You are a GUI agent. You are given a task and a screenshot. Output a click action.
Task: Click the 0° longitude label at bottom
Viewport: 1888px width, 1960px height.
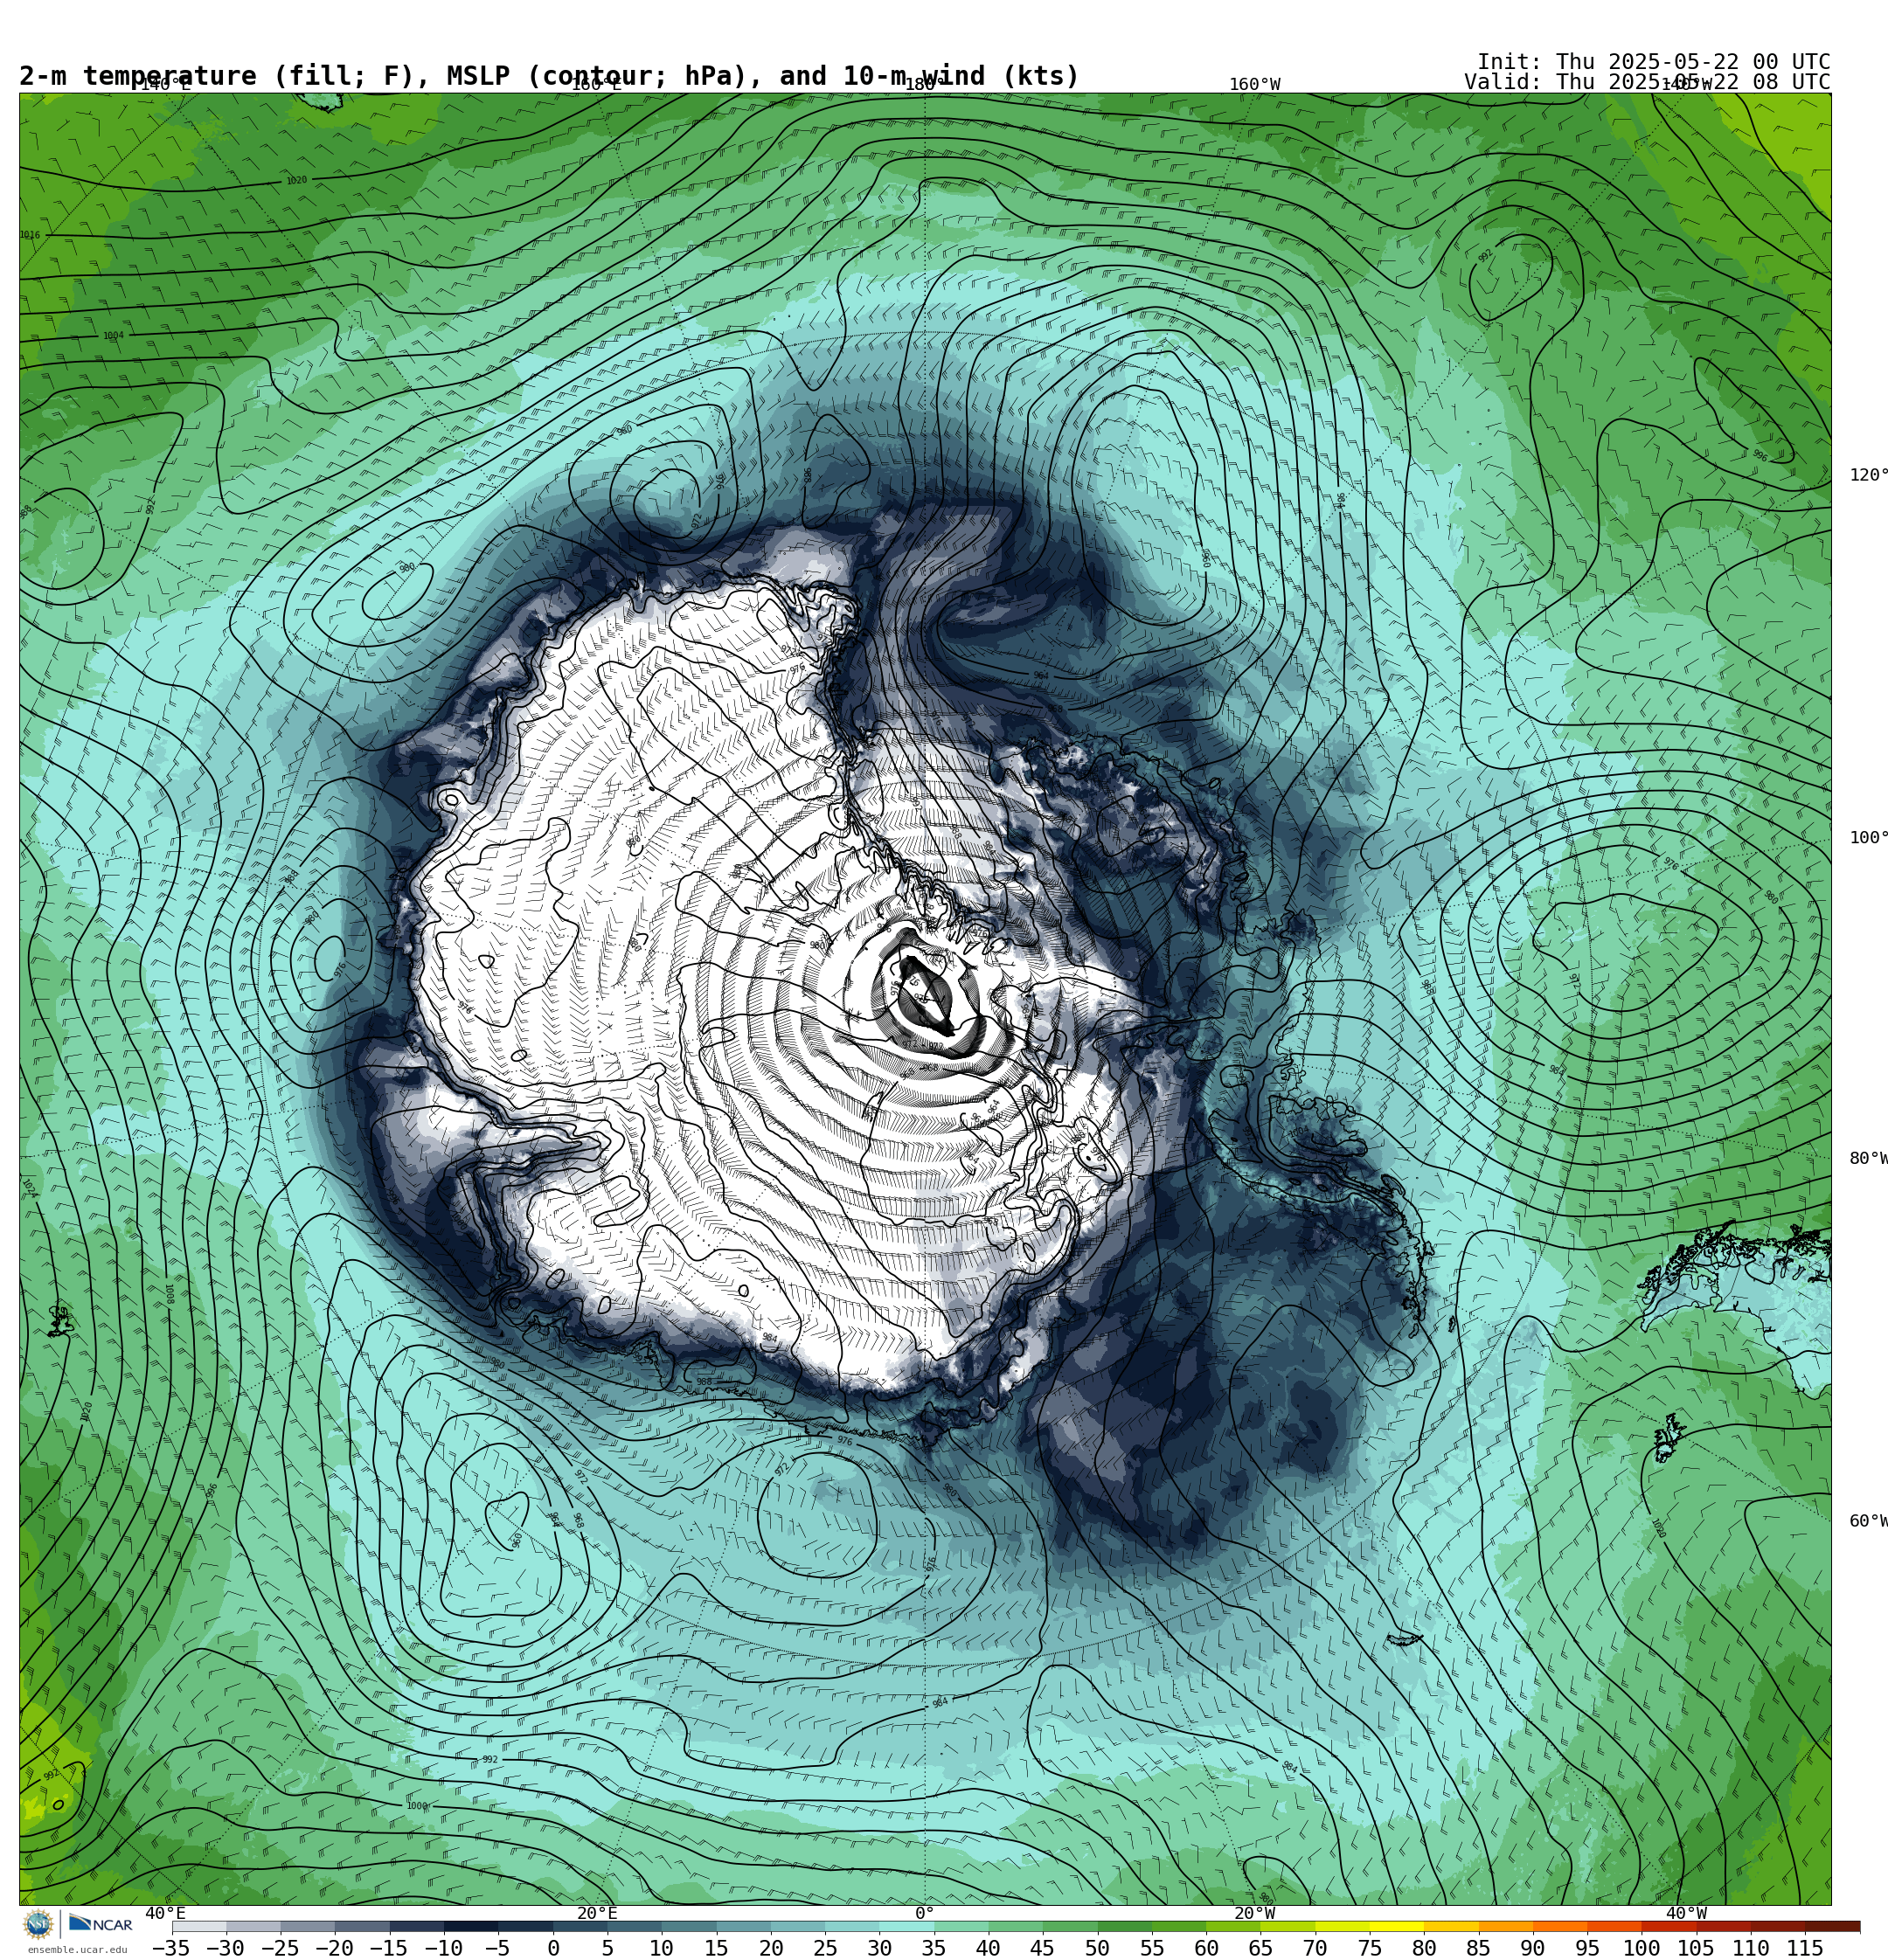[925, 1913]
